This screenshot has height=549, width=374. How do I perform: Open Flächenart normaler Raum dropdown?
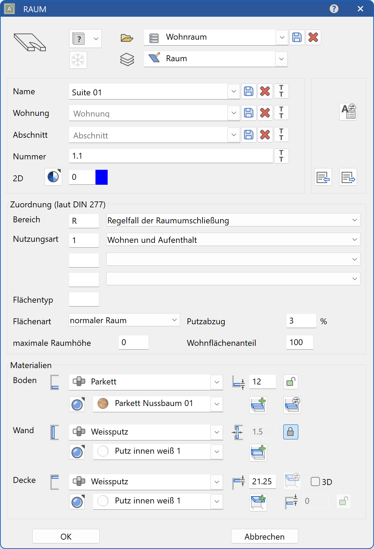(x=174, y=320)
